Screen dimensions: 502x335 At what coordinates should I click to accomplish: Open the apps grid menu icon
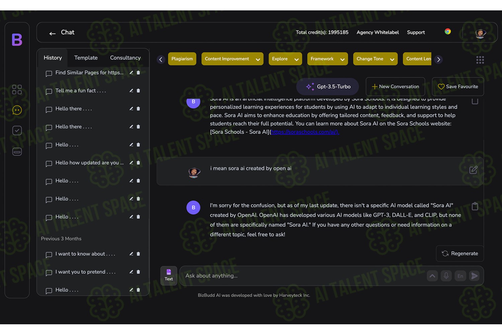[x=480, y=60]
